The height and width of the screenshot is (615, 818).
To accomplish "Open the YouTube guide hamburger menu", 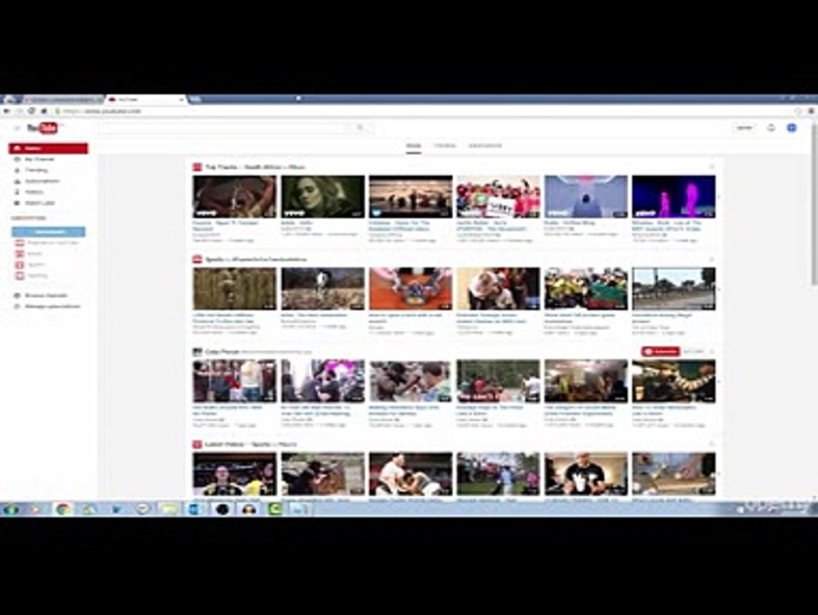I will 17,127.
